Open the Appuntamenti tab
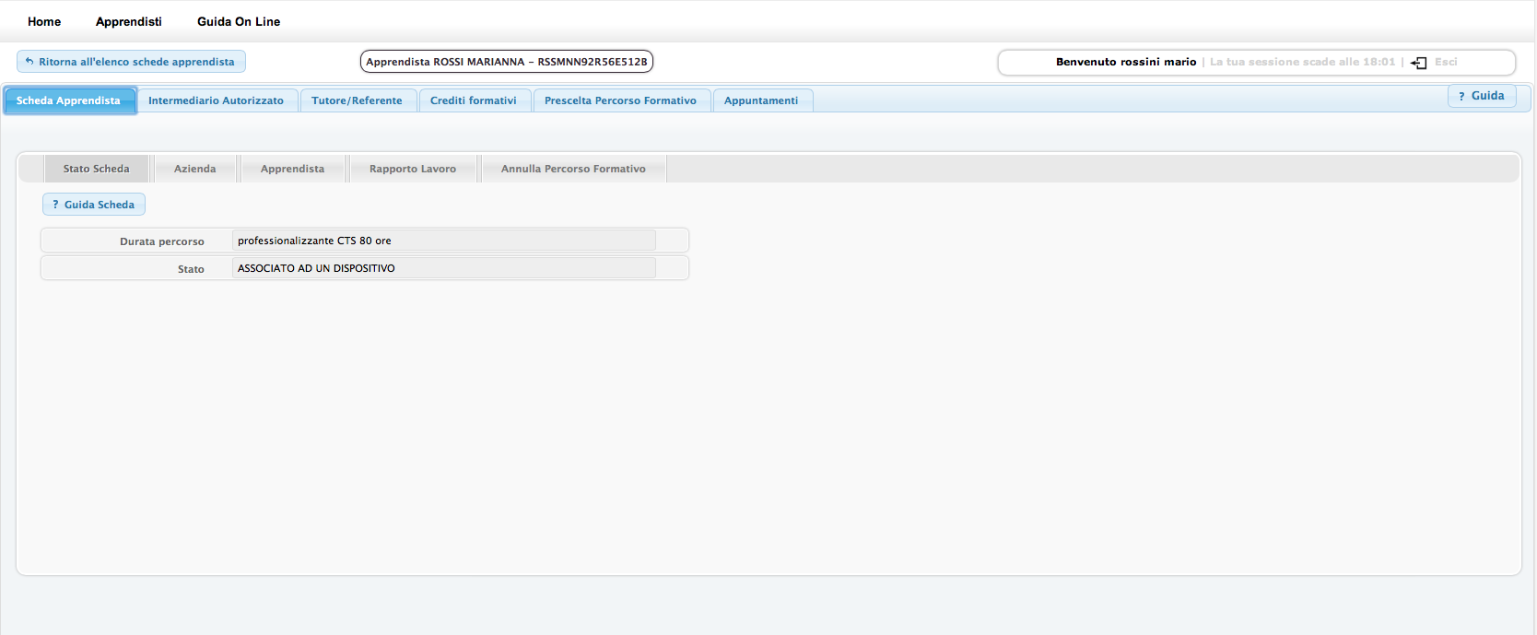This screenshot has height=635, width=1537. [x=761, y=100]
